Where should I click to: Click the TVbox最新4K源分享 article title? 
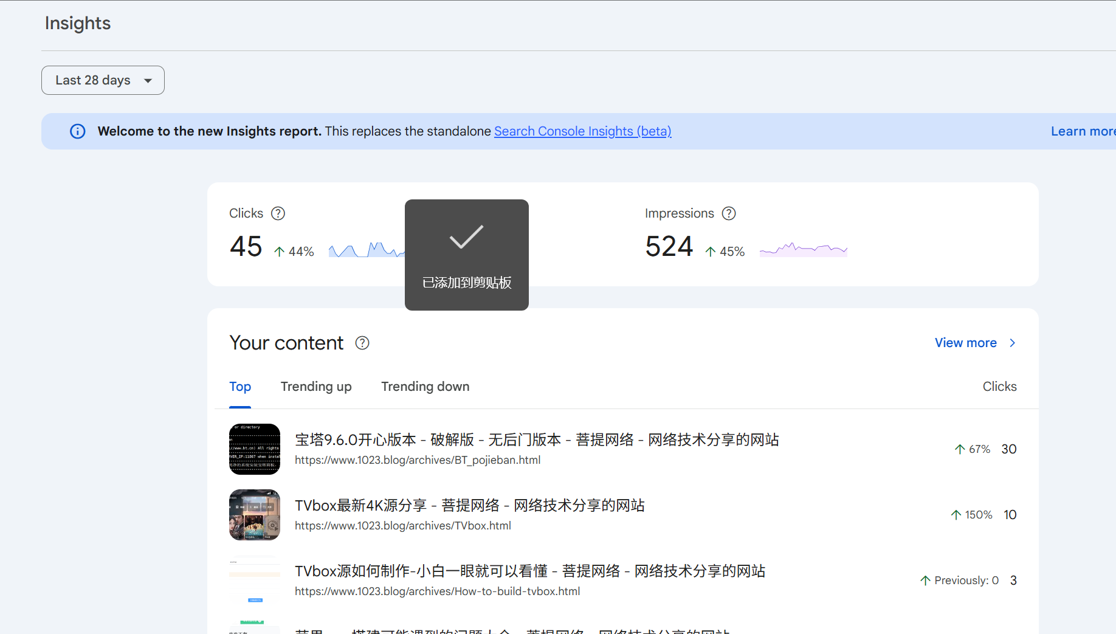click(x=469, y=505)
